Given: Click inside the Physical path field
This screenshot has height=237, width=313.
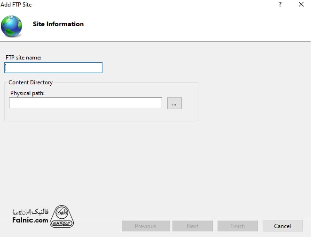Looking at the screenshot, I should pos(85,103).
